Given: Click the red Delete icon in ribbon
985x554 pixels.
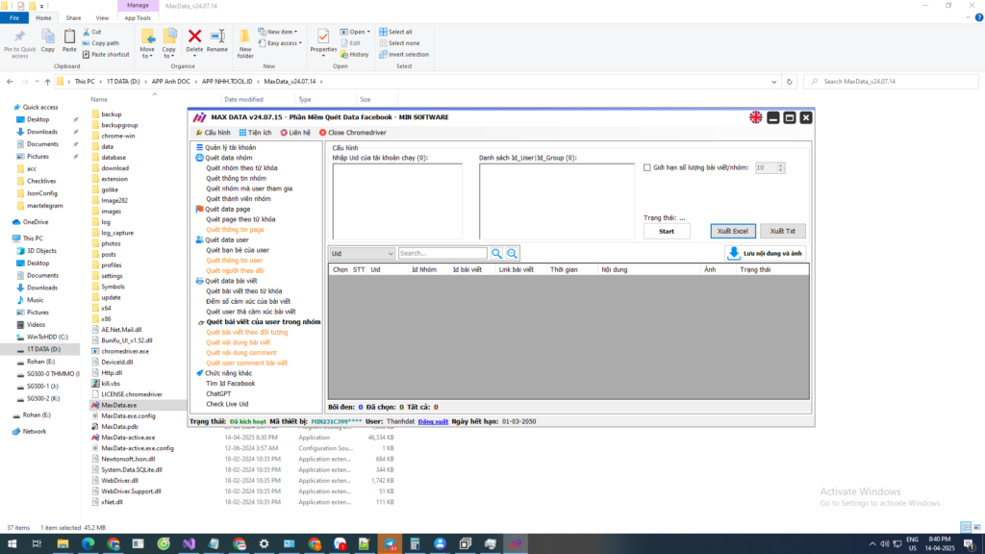Looking at the screenshot, I should pyautogui.click(x=194, y=38).
